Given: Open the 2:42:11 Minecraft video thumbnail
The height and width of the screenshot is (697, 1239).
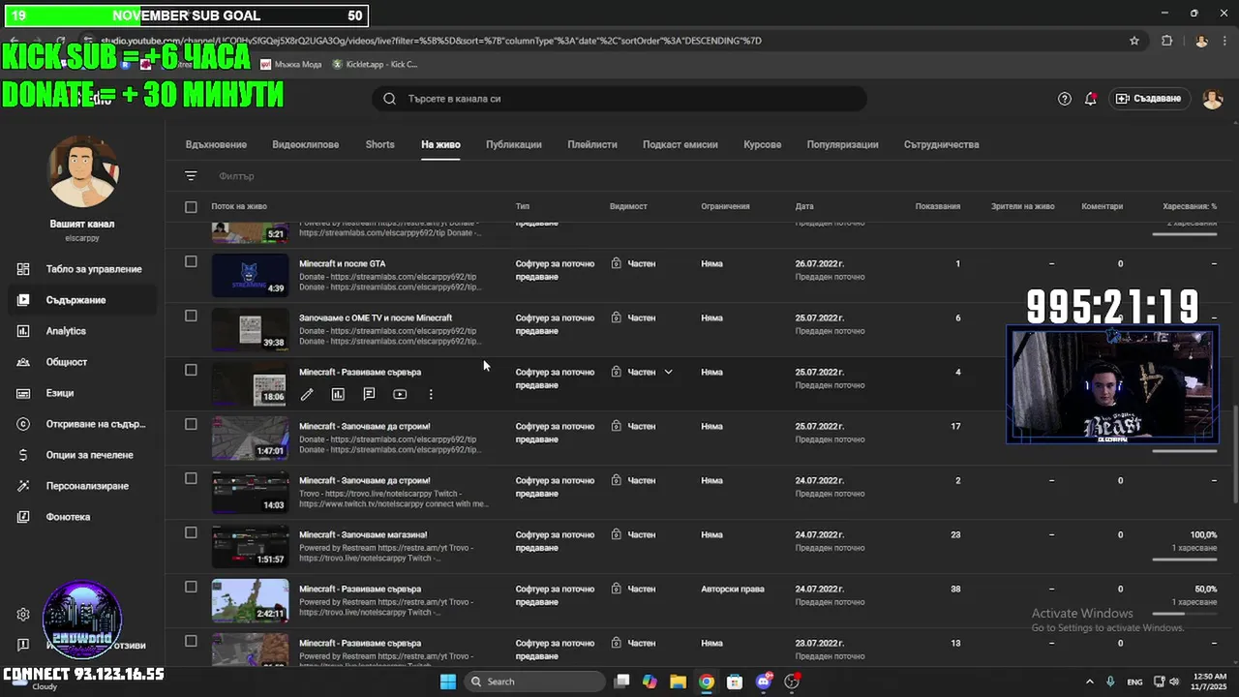Looking at the screenshot, I should 250,600.
